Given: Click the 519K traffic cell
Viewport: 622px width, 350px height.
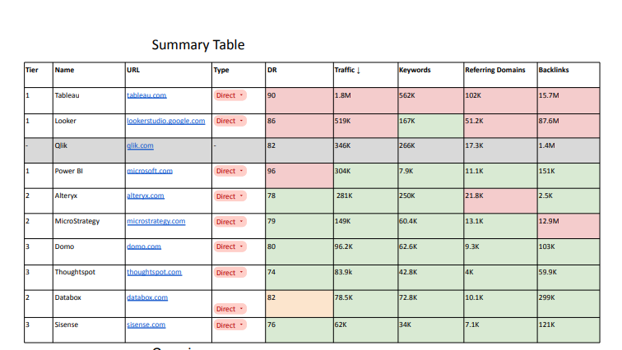Looking at the screenshot, I should (x=365, y=126).
